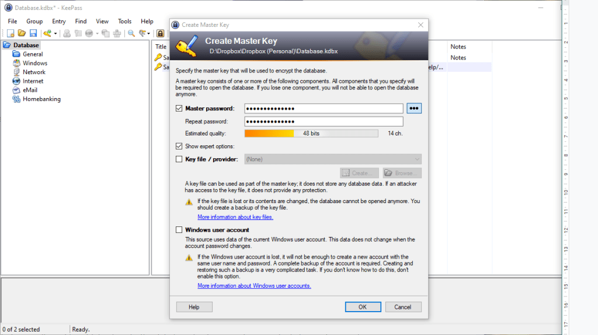Open the File menu
This screenshot has height=335, width=598.
click(12, 22)
